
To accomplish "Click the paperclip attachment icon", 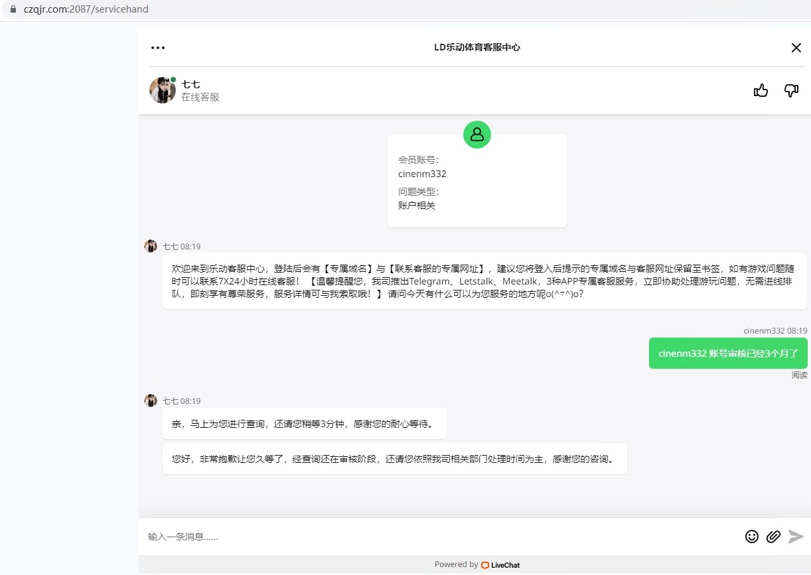I will pyautogui.click(x=773, y=537).
